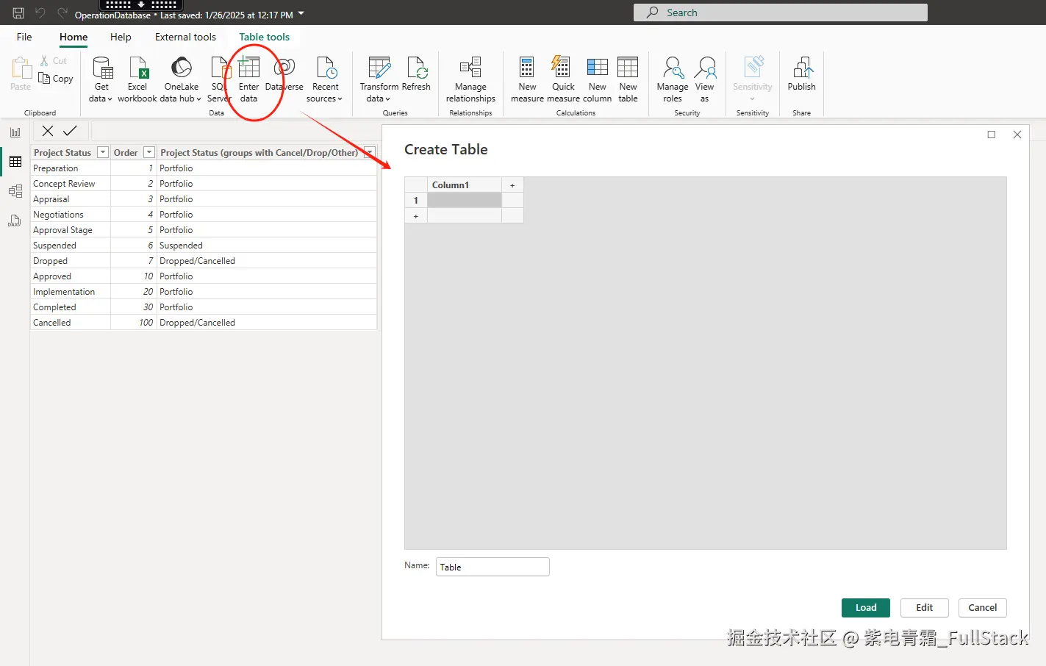Click the Save icon in title bar

pyautogui.click(x=18, y=13)
